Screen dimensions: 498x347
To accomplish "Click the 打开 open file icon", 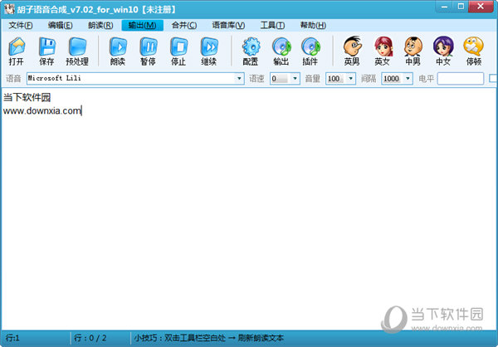I will [17, 51].
